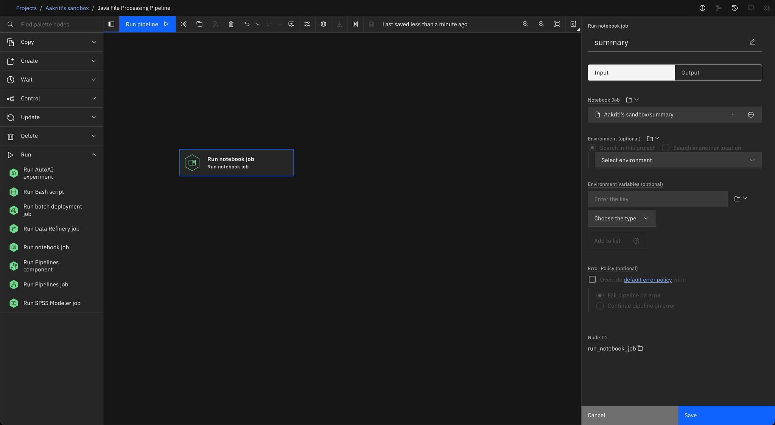Viewport: 775px width, 425px height.
Task: Click the Enter the key input field
Action: pos(658,199)
